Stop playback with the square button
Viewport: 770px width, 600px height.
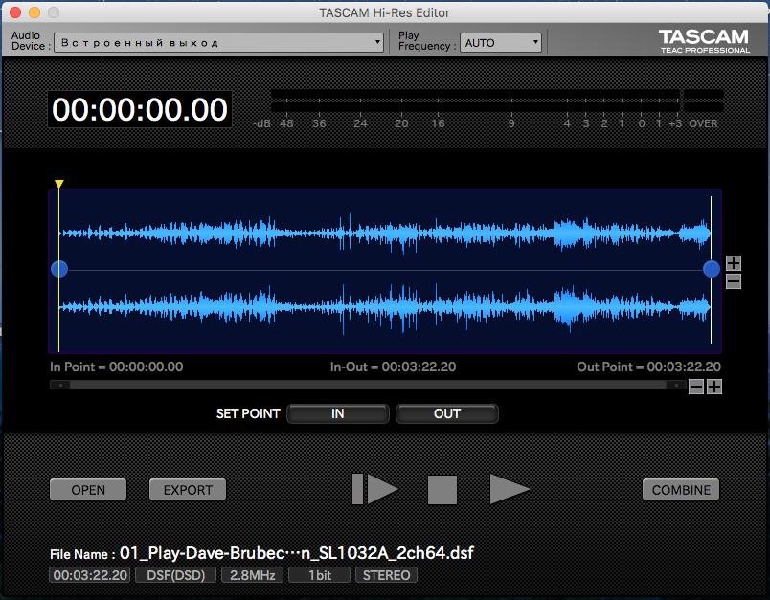coord(442,489)
